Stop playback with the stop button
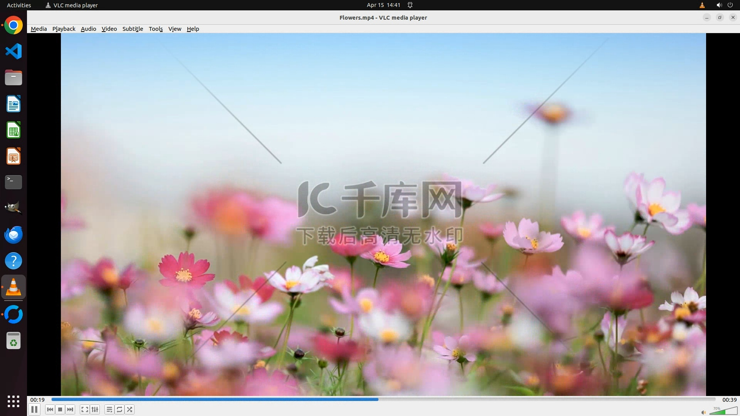The width and height of the screenshot is (740, 416). point(60,409)
